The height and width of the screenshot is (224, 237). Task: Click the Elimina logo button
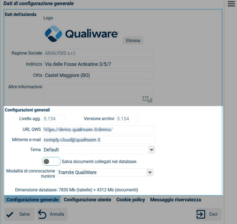pyautogui.click(x=133, y=40)
